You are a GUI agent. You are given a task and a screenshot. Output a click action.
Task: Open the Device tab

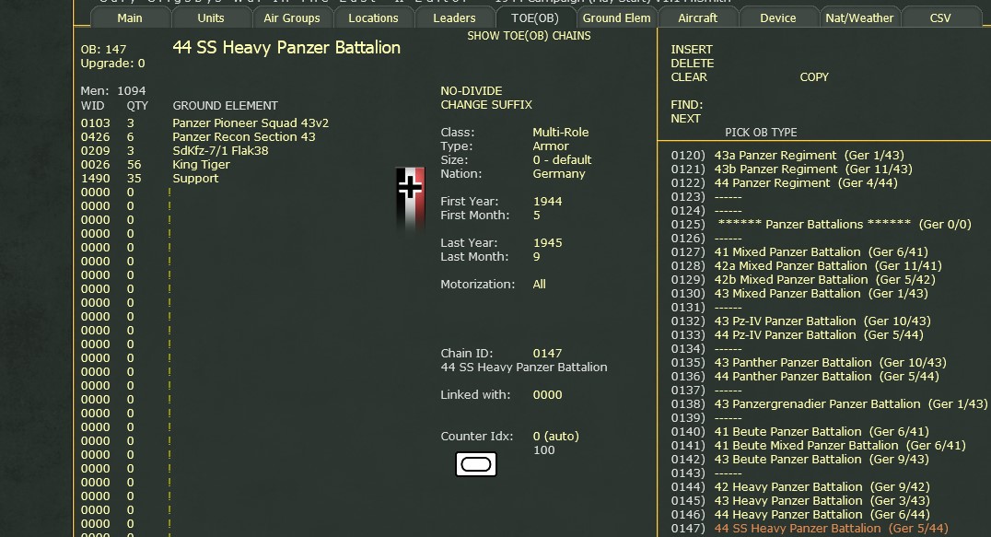tap(778, 18)
